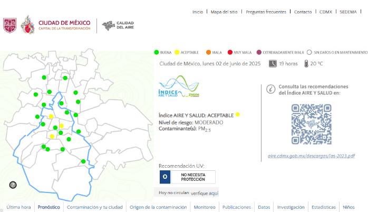Open the Monitoreo menu item
Image resolution: width=368 pixels, height=212 pixels.
204,207
